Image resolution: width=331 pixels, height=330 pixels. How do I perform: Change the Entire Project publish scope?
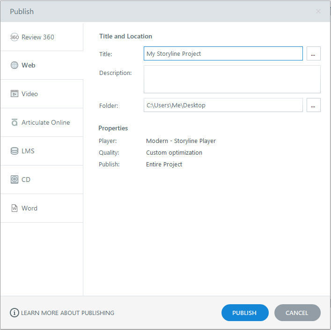point(164,164)
